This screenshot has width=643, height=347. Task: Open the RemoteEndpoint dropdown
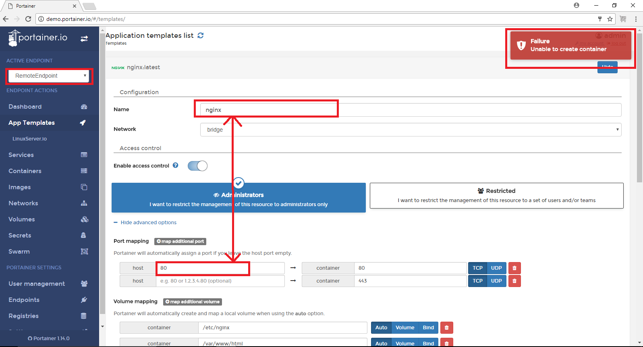[x=49, y=76]
